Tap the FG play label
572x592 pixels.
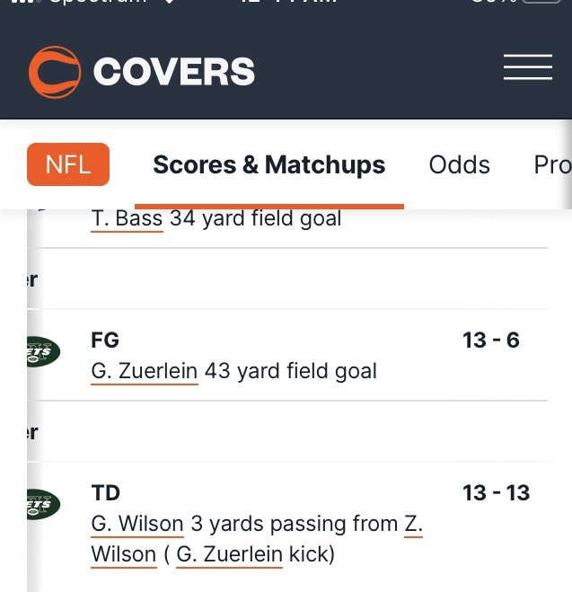tap(105, 340)
